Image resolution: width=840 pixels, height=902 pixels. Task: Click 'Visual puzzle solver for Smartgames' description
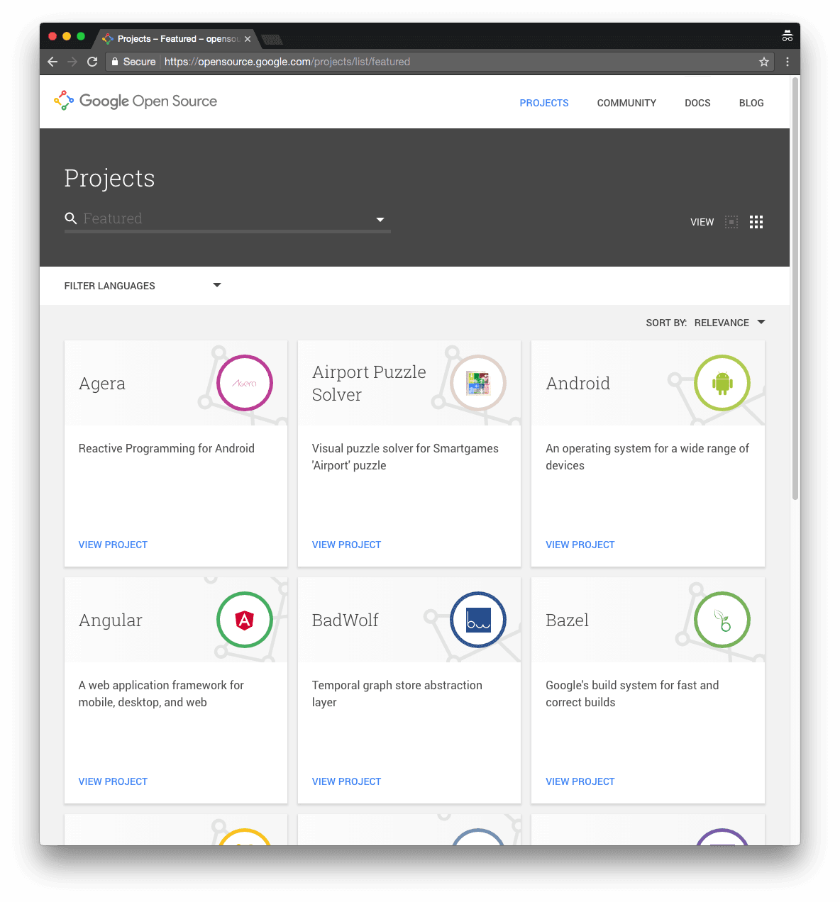(405, 457)
